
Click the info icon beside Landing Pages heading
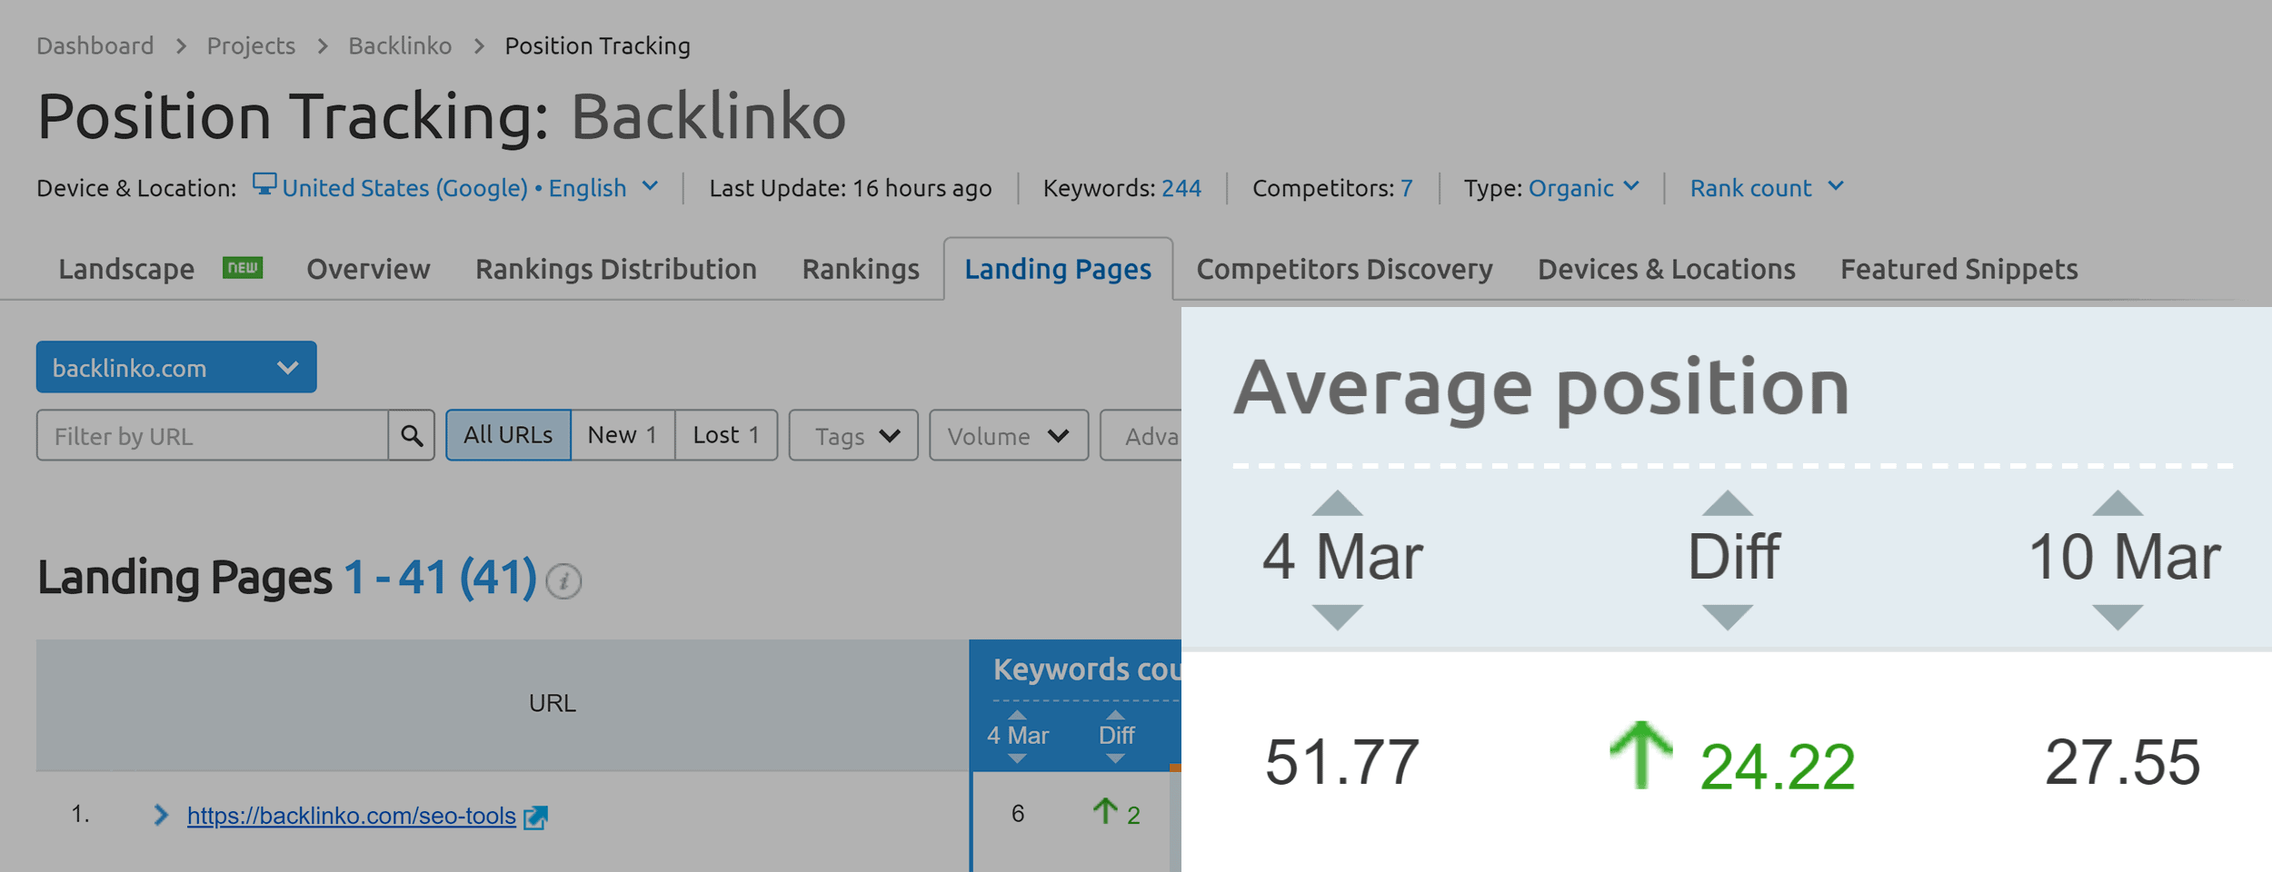(x=563, y=580)
